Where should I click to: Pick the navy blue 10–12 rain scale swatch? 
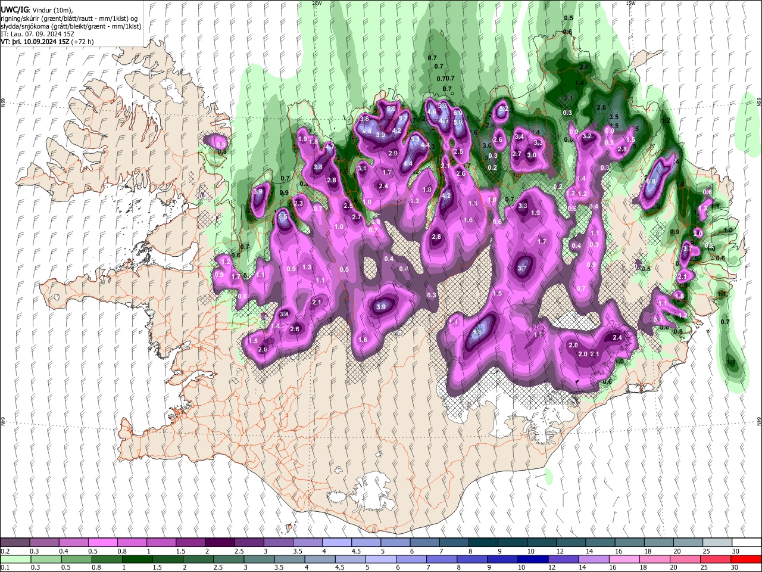(533, 559)
